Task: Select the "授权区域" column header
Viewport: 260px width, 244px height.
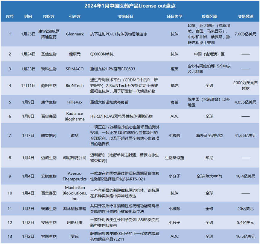Action: point(209,16)
